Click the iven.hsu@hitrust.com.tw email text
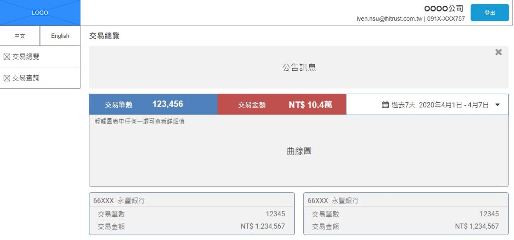514x240 pixels. pos(389,19)
